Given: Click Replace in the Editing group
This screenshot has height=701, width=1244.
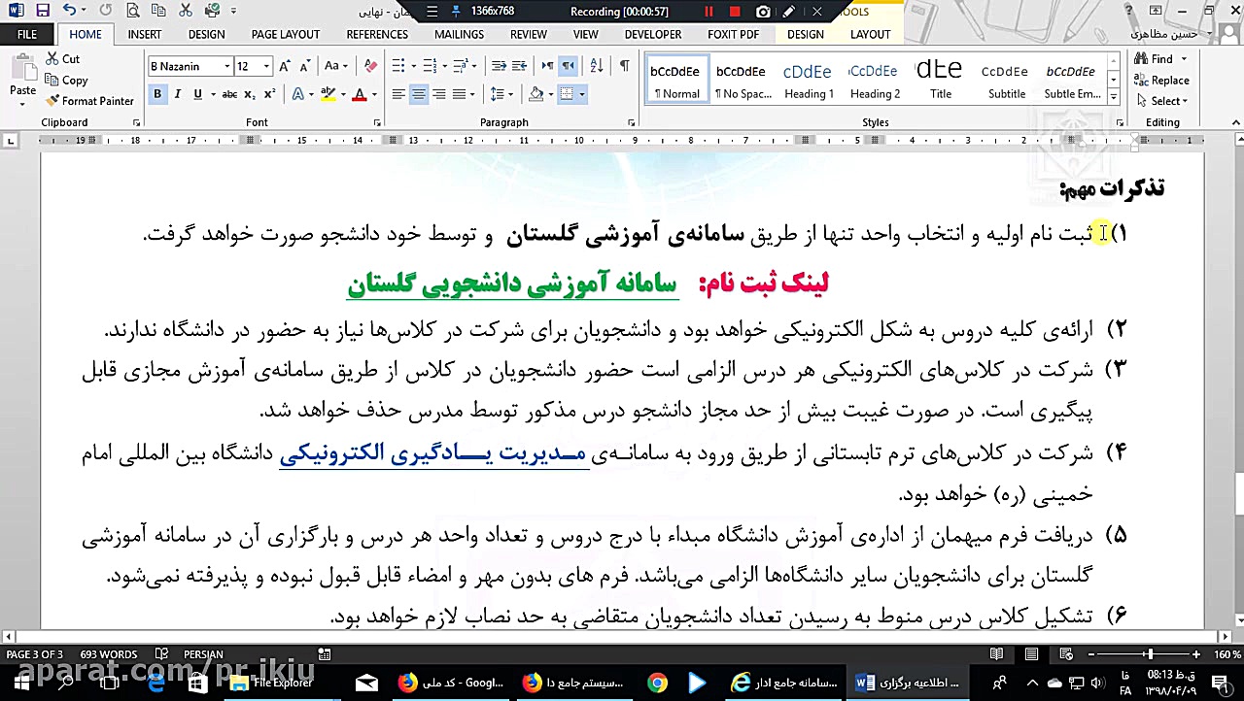Looking at the screenshot, I should 1162,81.
